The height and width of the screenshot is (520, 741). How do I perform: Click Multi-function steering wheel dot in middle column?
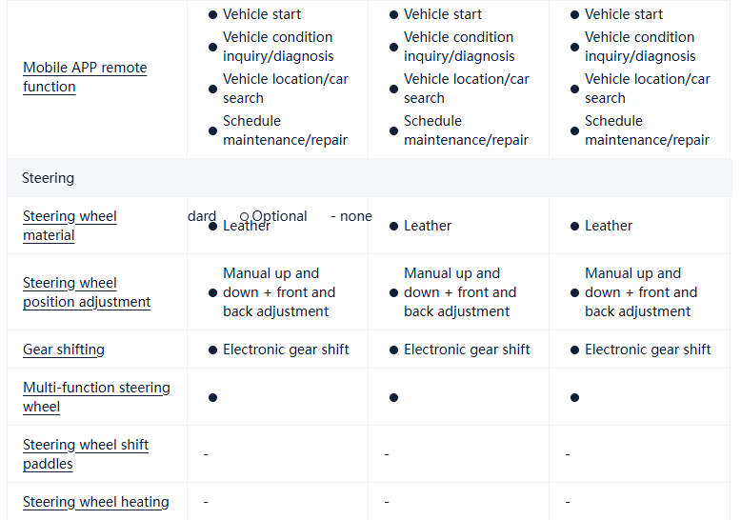393,397
